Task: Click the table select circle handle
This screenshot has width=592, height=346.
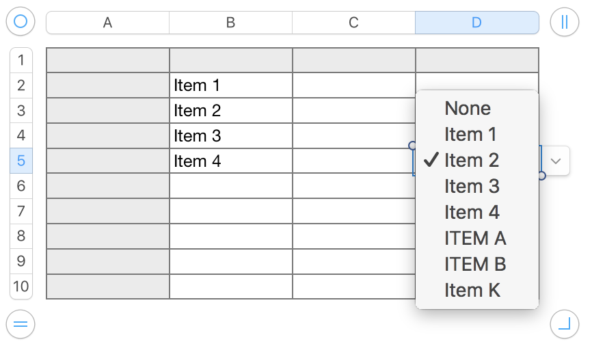Action: pos(21,22)
